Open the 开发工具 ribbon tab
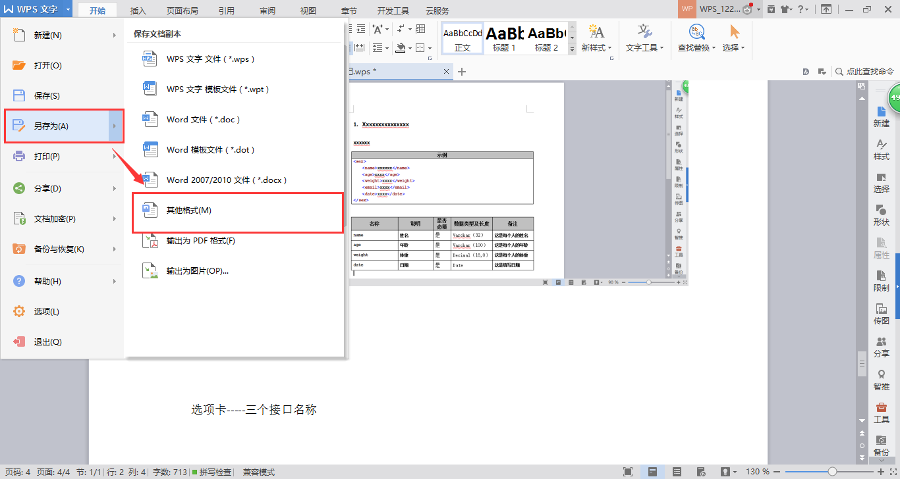The width and height of the screenshot is (900, 479). pyautogui.click(x=393, y=11)
